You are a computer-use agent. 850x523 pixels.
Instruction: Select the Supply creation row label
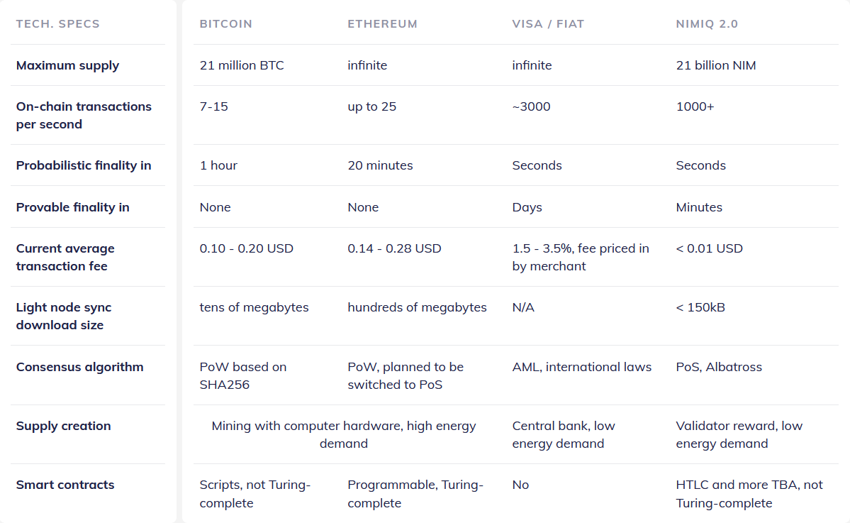(x=63, y=426)
